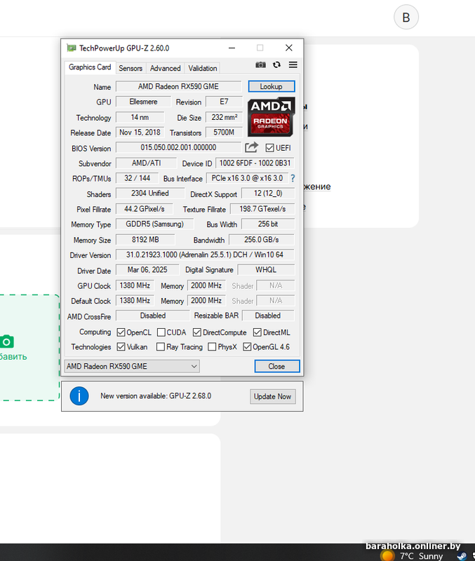
Task: Click the sunny weather taskbar icon
Action: point(387,555)
